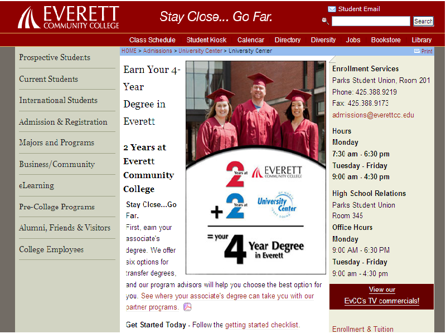The width and height of the screenshot is (446, 334).
Task: Open Directory in top navigation
Action: point(288,40)
